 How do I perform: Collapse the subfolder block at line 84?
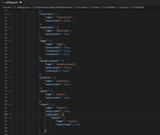(10, 114)
